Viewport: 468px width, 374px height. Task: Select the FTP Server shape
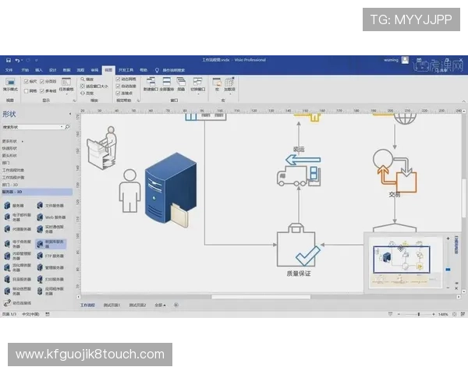click(51, 256)
